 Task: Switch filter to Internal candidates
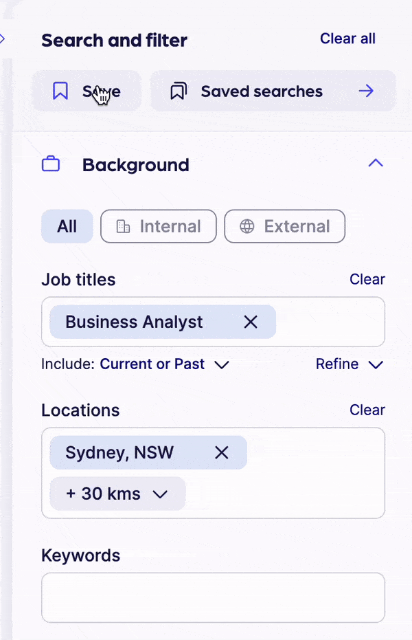point(159,227)
